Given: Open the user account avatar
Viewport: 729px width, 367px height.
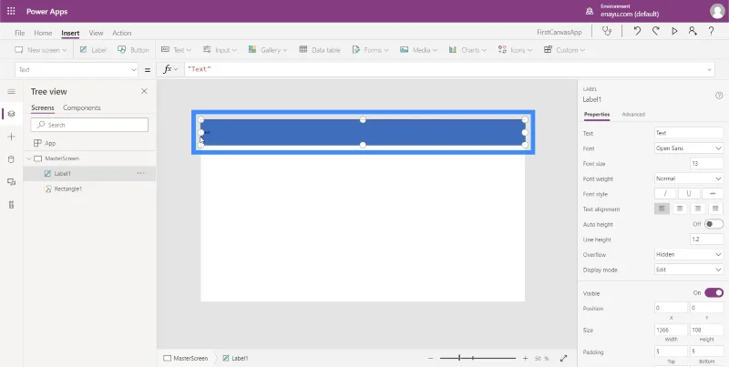Looking at the screenshot, I should click(717, 11).
